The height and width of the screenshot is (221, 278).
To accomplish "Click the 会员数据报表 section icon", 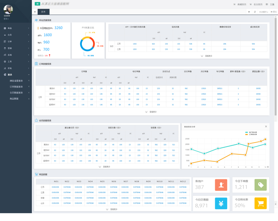I will 36,120.
